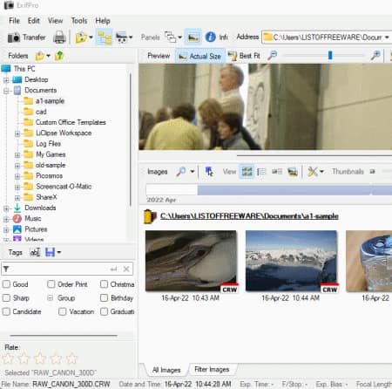The width and height of the screenshot is (392, 389).
Task: Expand the My Games folder node
Action: (17, 155)
